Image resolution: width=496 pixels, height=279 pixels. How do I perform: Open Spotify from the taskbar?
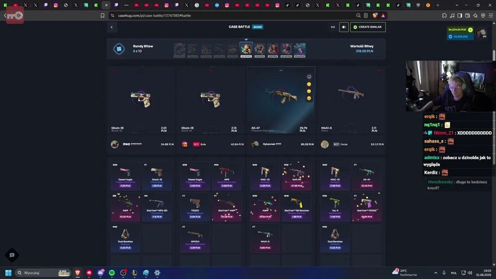coord(112,273)
